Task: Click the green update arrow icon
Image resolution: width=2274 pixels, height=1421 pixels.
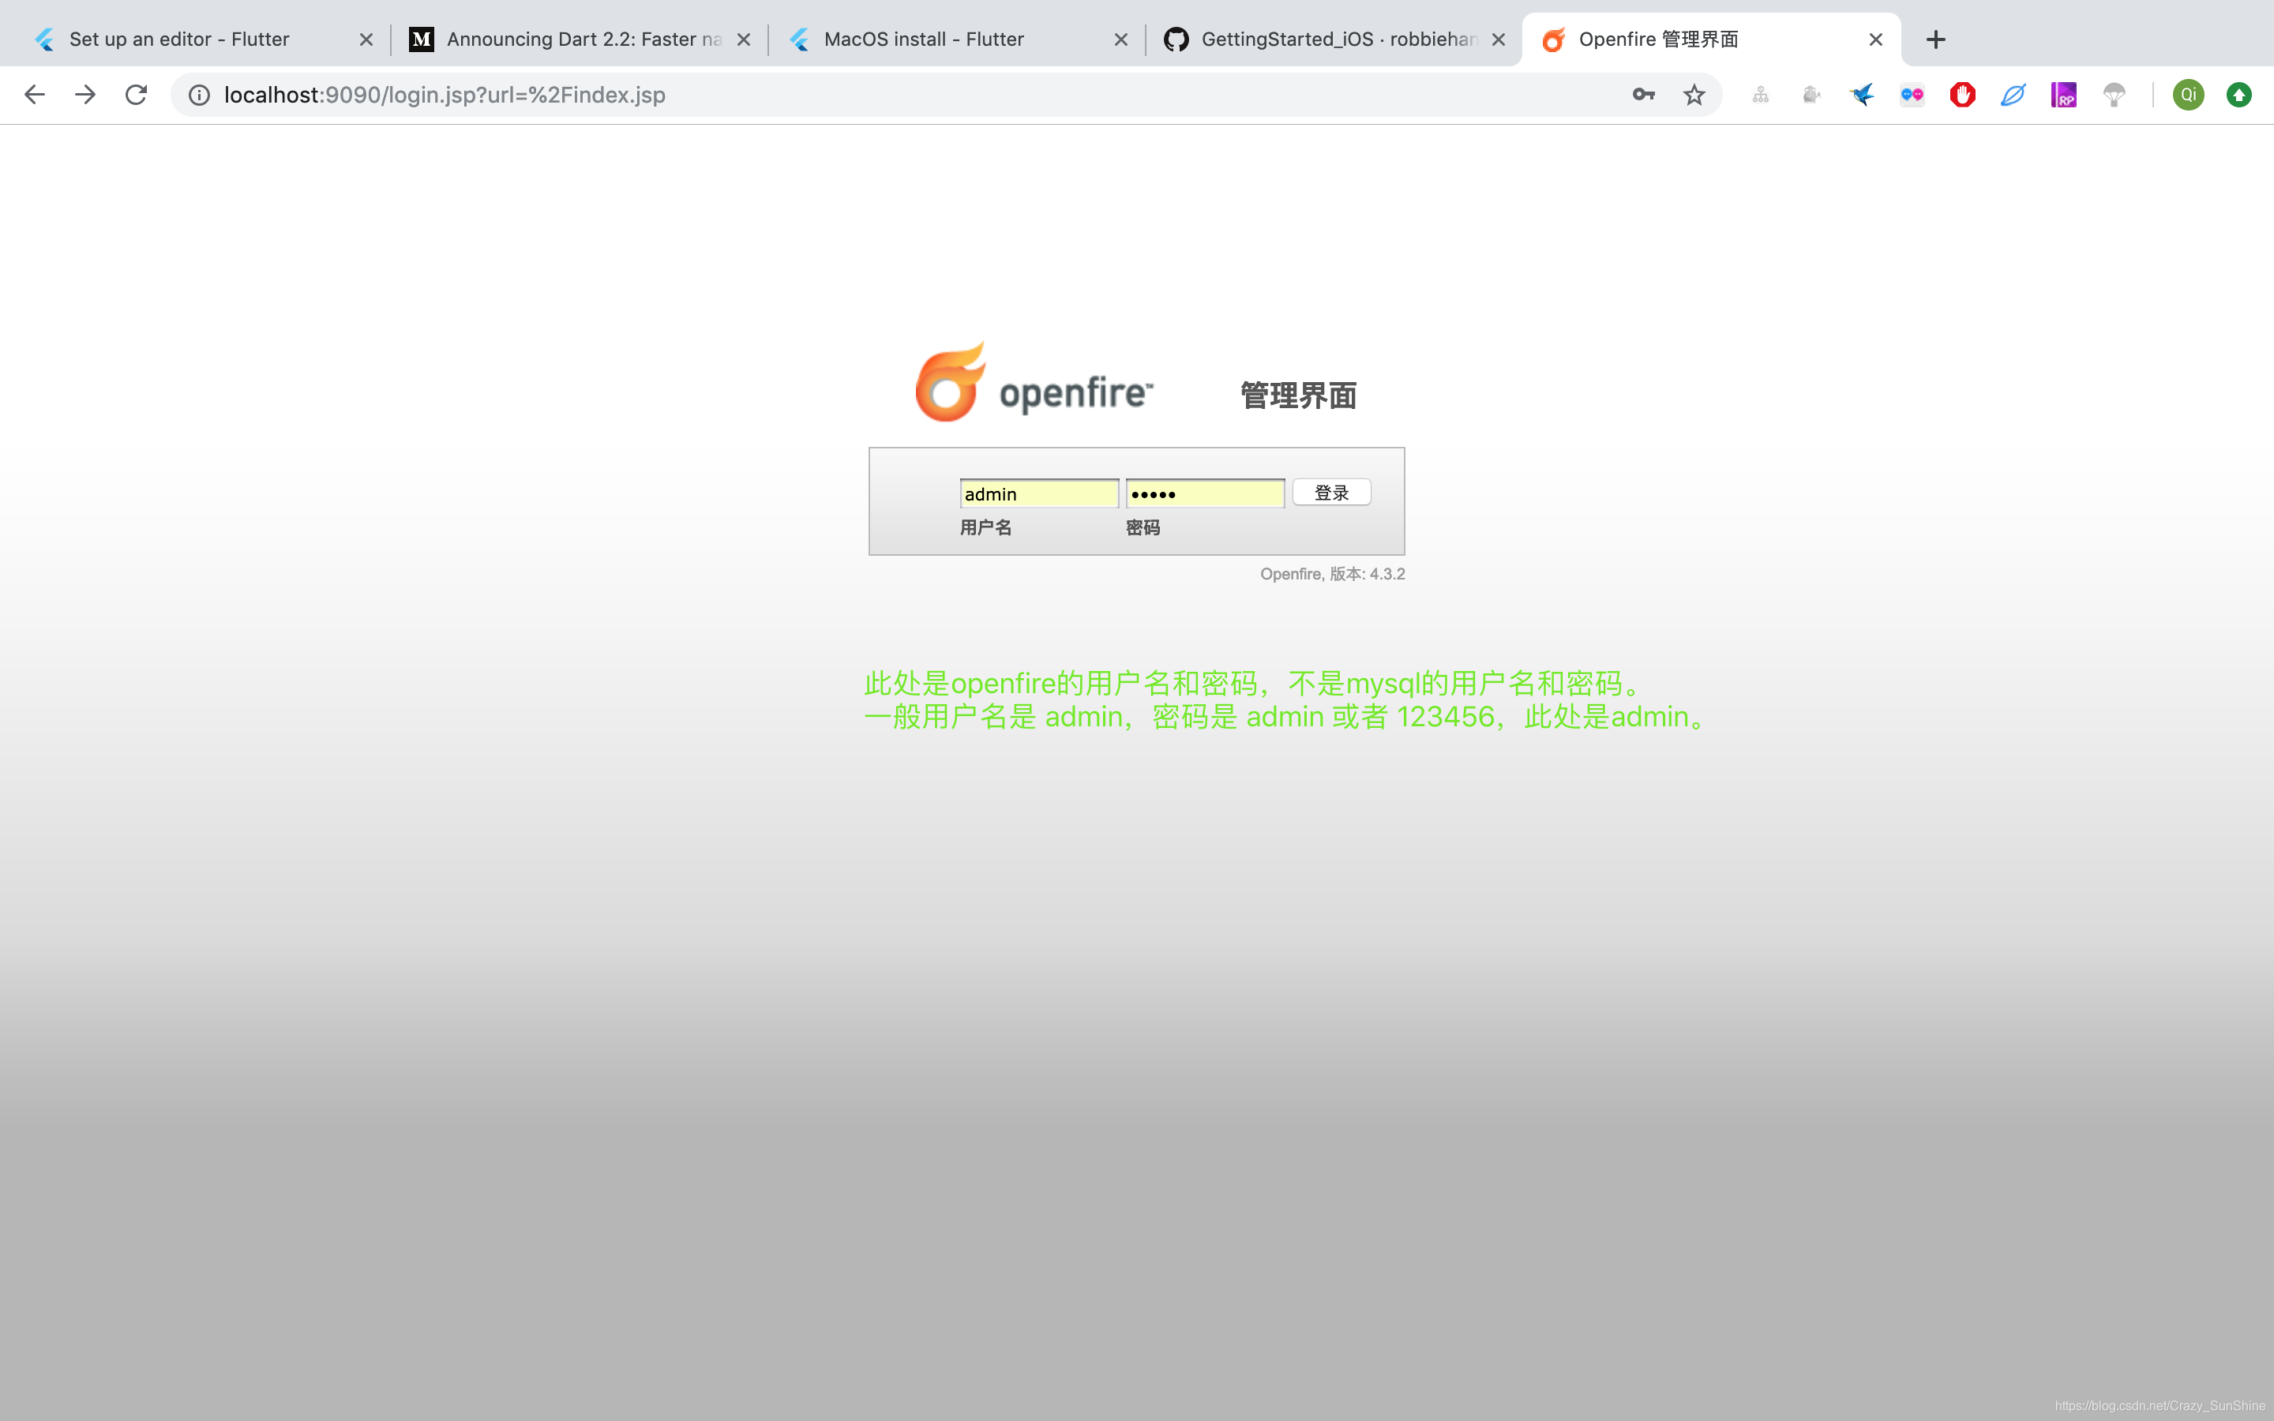Action: (2239, 95)
